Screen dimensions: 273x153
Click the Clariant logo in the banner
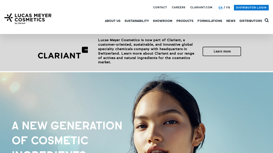pos(63,53)
